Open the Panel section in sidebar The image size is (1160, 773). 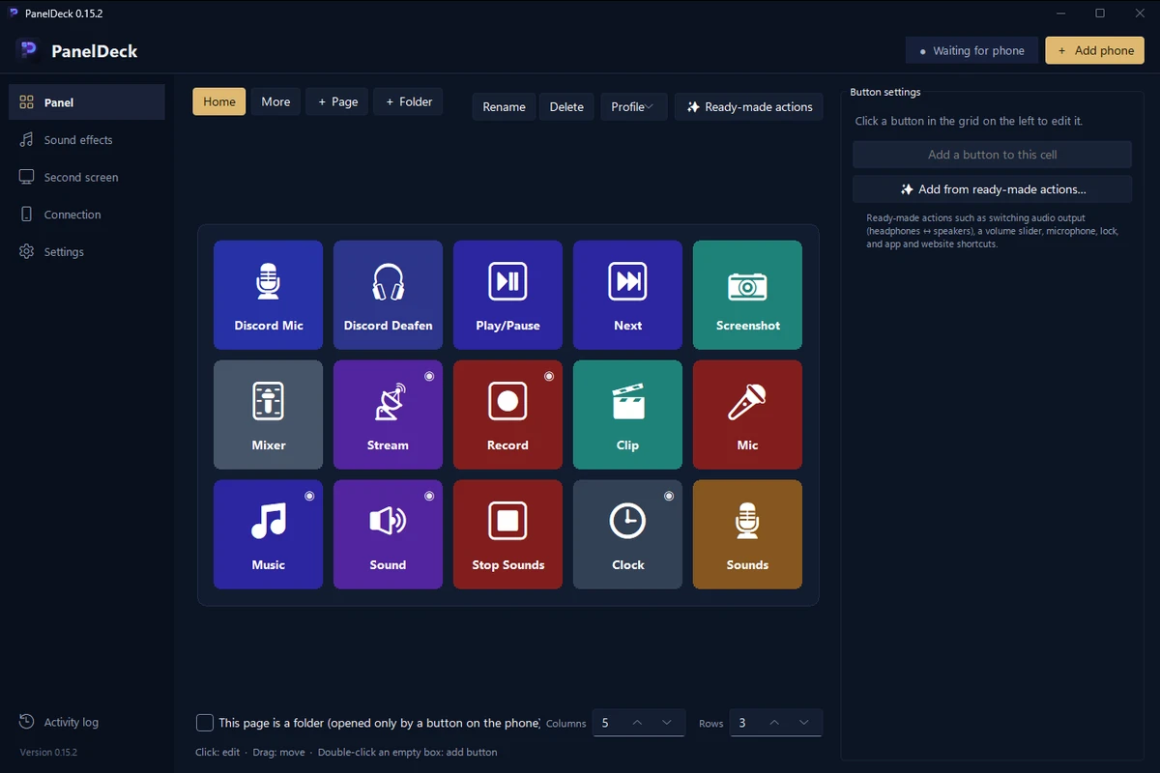click(x=87, y=102)
